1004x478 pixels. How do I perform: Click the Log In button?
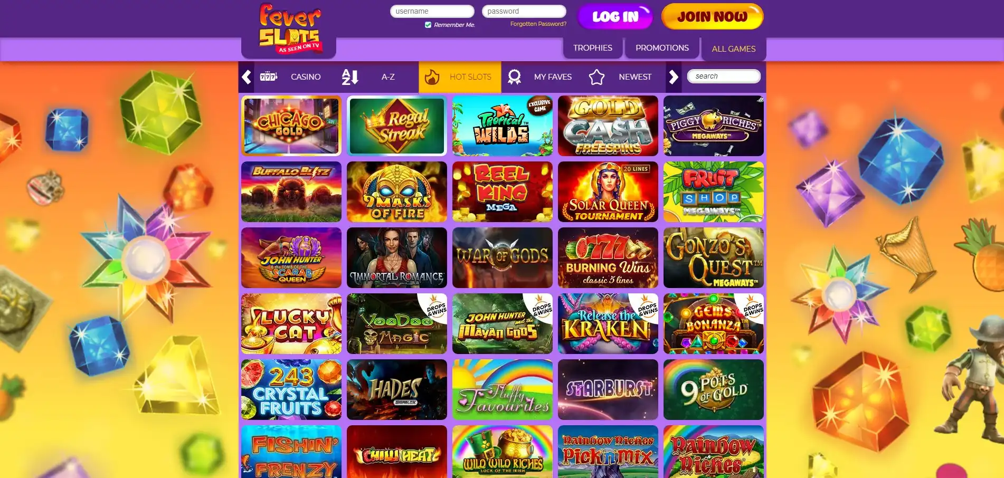(x=615, y=17)
